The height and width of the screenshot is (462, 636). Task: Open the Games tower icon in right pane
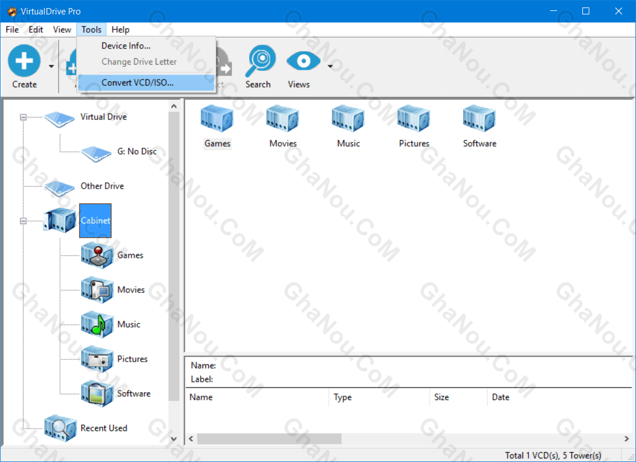217,118
